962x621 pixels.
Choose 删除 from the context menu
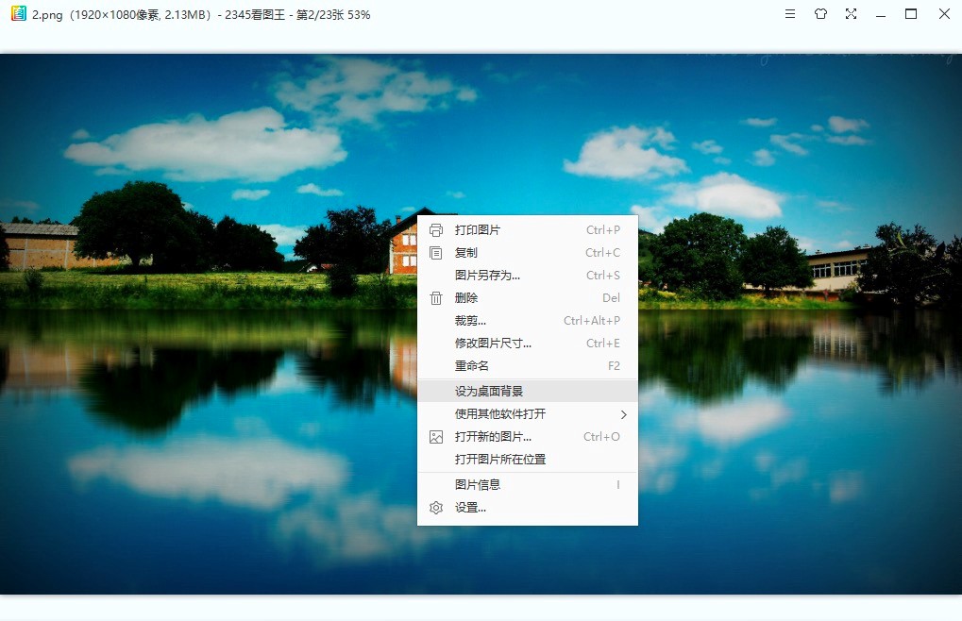(x=528, y=298)
